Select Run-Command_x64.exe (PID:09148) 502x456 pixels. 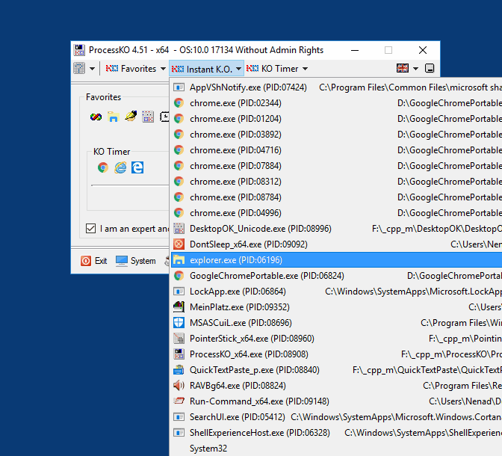(336, 401)
